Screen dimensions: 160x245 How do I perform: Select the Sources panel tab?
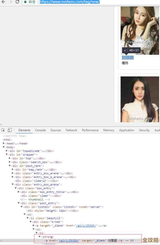[x=56, y=130]
